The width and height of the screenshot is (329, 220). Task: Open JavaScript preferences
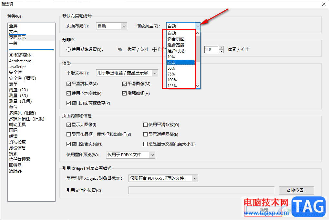coord(17,67)
